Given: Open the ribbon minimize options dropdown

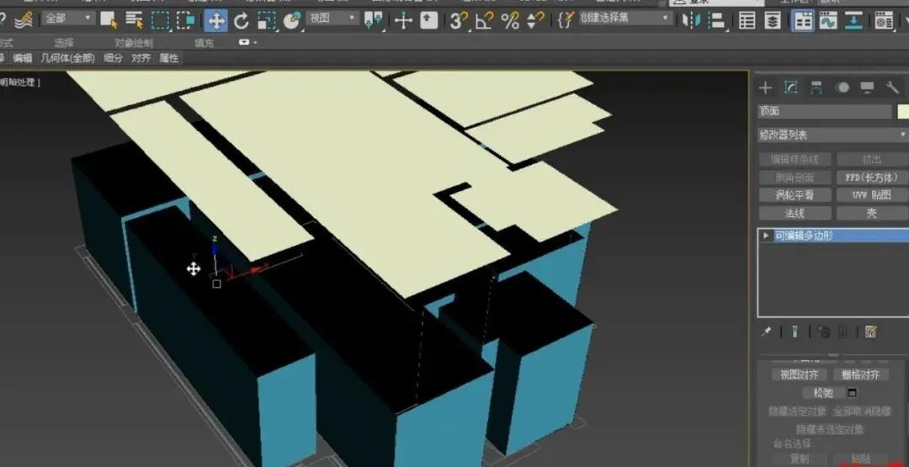Looking at the screenshot, I should point(247,42).
